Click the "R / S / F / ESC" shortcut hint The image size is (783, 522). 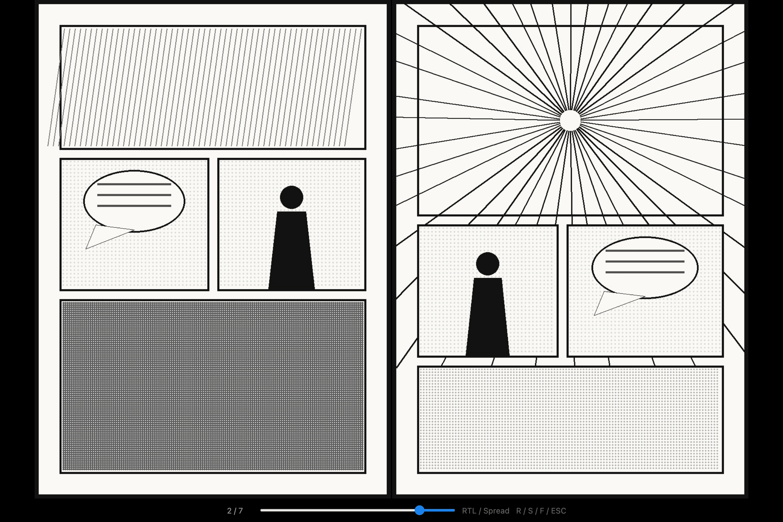point(541,511)
